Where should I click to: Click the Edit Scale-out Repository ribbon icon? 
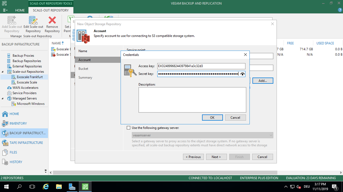pyautogui.click(x=33, y=21)
